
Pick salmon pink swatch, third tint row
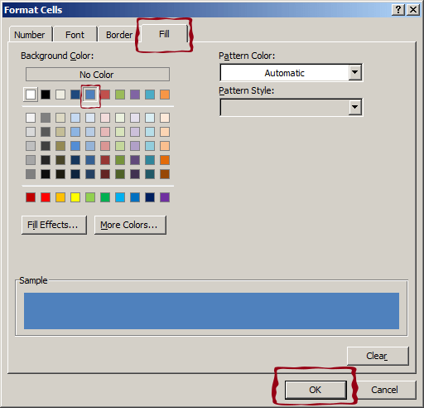tap(105, 146)
